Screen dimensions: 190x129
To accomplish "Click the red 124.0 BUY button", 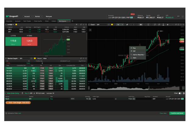I will pos(29,42).
